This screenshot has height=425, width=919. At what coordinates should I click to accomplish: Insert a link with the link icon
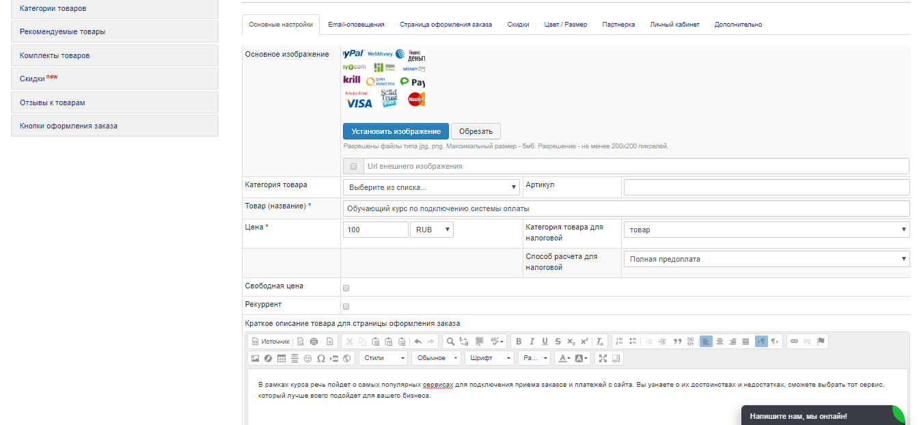point(794,342)
